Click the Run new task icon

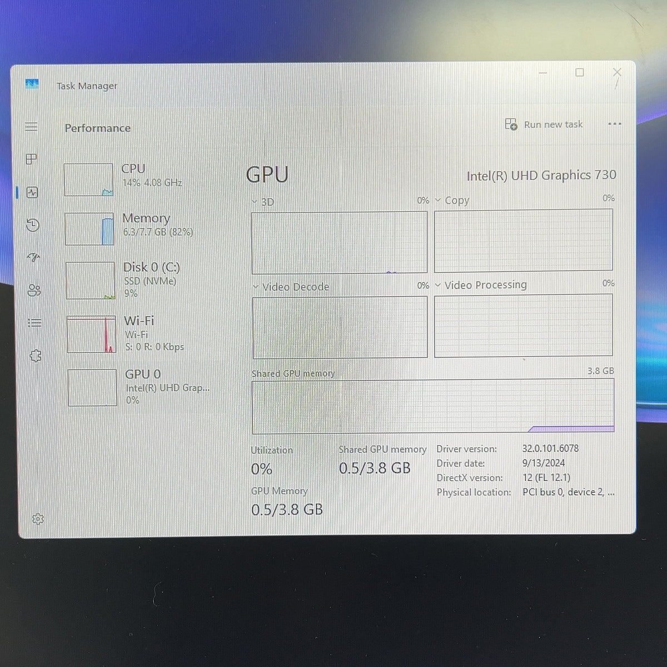coord(511,124)
